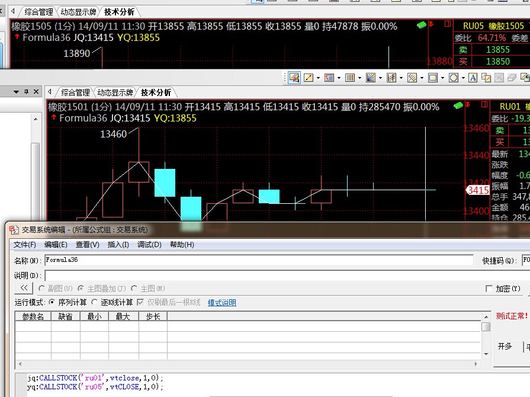Open the 查看(V) menu
This screenshot has width=530, height=397.
click(x=88, y=245)
